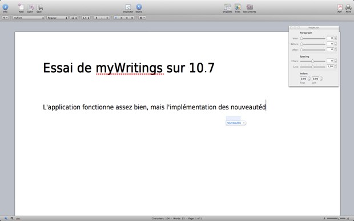
Task: Click the Characters: 104 count in status bar
Action: click(x=160, y=219)
